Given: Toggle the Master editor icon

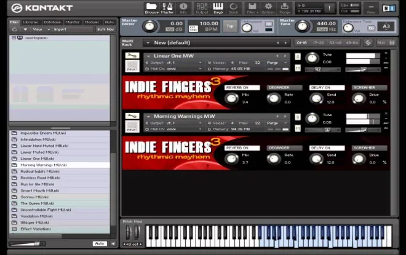Looking at the screenshot, I should (167, 8).
